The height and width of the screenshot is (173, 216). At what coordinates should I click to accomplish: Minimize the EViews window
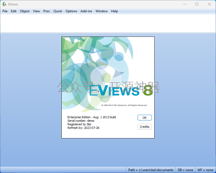pos(185,4)
